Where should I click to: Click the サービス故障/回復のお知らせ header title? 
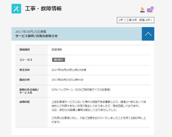pyautogui.click(x=37, y=36)
